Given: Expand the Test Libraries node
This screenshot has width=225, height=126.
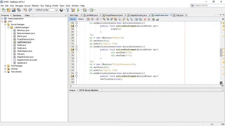Looking at the screenshot, I should point(5,72).
